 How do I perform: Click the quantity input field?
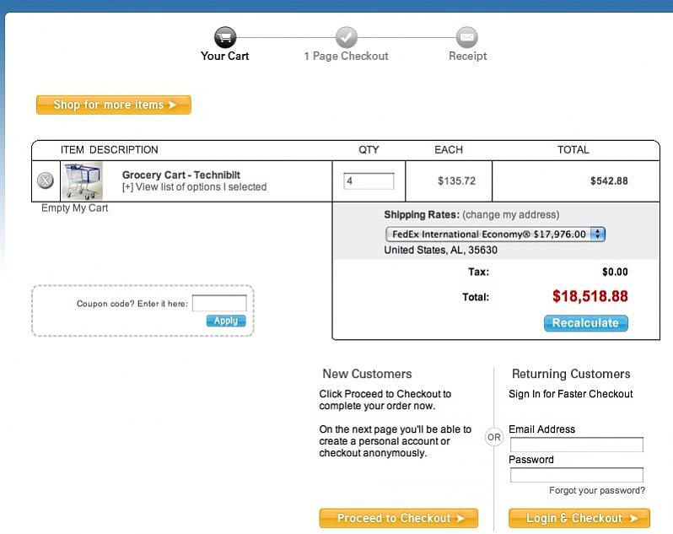pyautogui.click(x=369, y=181)
